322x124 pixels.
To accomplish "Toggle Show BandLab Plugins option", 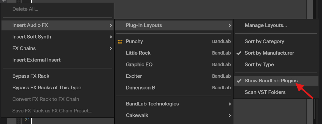I will click(276, 81).
